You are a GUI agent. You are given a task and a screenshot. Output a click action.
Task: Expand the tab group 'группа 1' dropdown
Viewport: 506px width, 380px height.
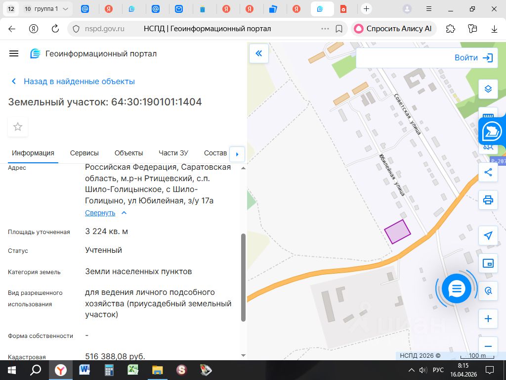coord(66,9)
